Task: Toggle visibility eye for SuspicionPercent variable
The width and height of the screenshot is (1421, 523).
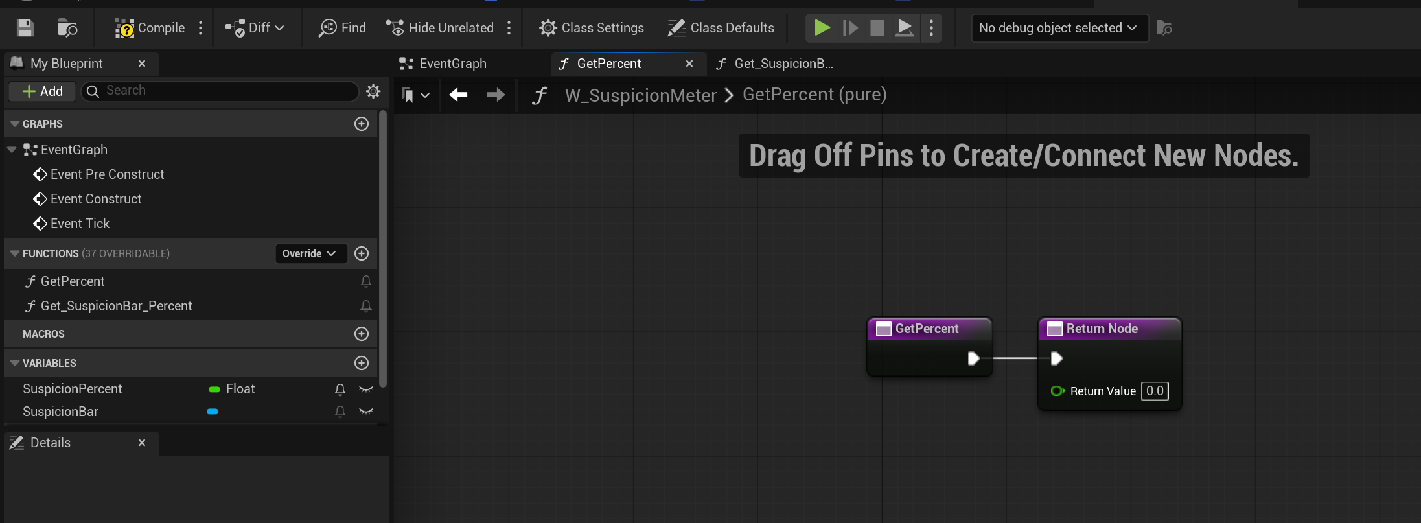Action: tap(366, 389)
